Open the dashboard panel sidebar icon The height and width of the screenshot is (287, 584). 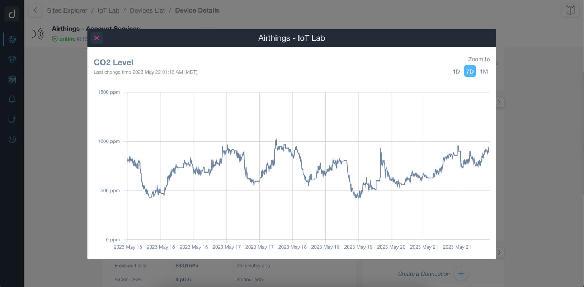[x=12, y=80]
